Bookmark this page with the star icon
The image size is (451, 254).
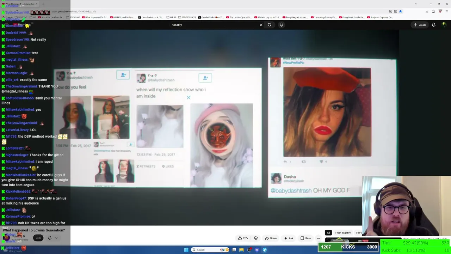click(x=400, y=11)
